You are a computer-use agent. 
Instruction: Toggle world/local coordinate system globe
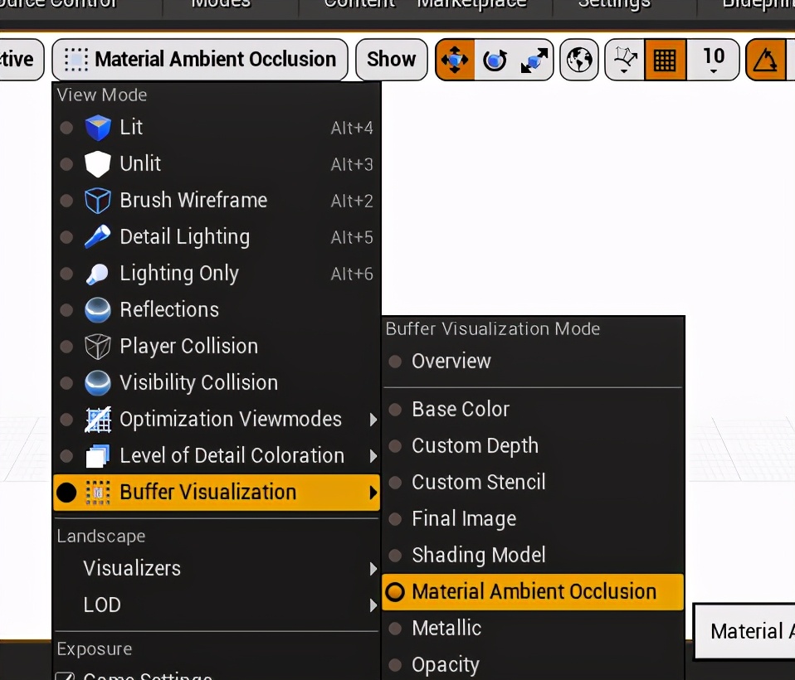pos(579,60)
